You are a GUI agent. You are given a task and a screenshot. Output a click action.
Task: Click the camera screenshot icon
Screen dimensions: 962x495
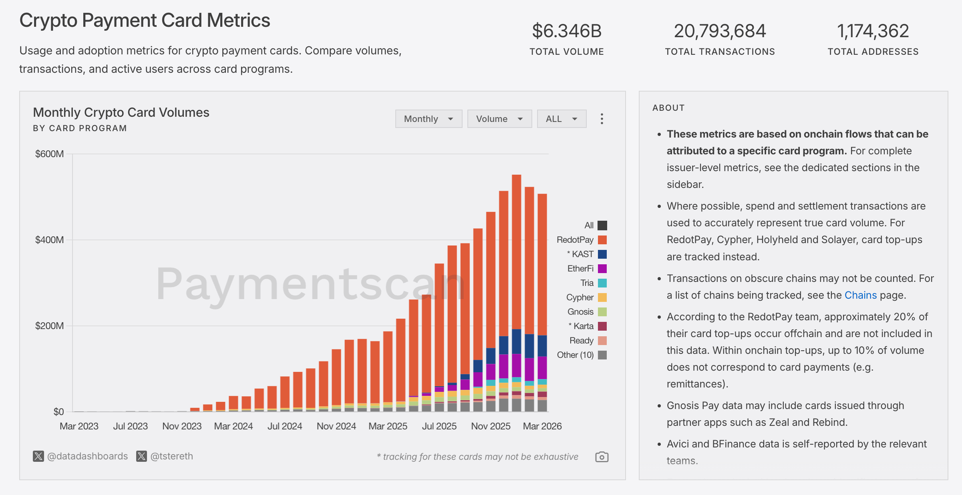coord(602,457)
